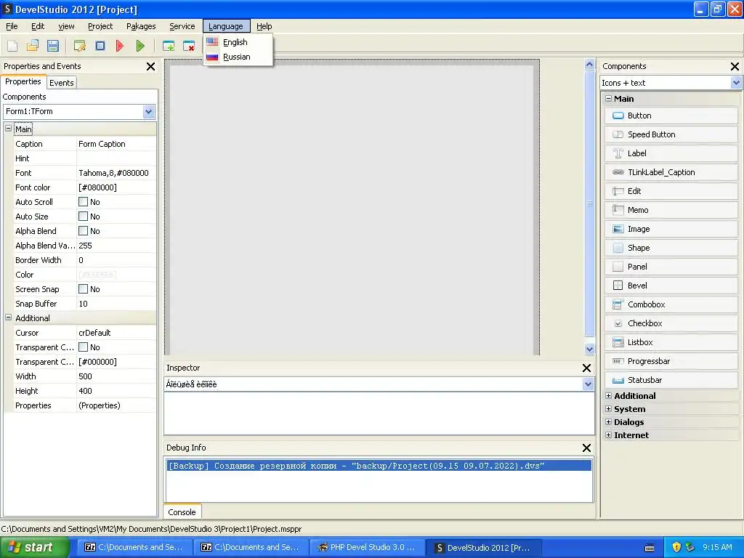The image size is (744, 558).
Task: Select the Console tab
Action: [182, 512]
